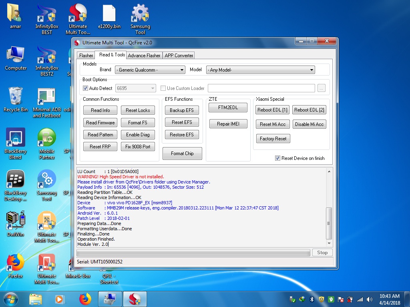Screen dimensions: 410x307
Task: Click the Backup EFS button
Action: (x=182, y=110)
